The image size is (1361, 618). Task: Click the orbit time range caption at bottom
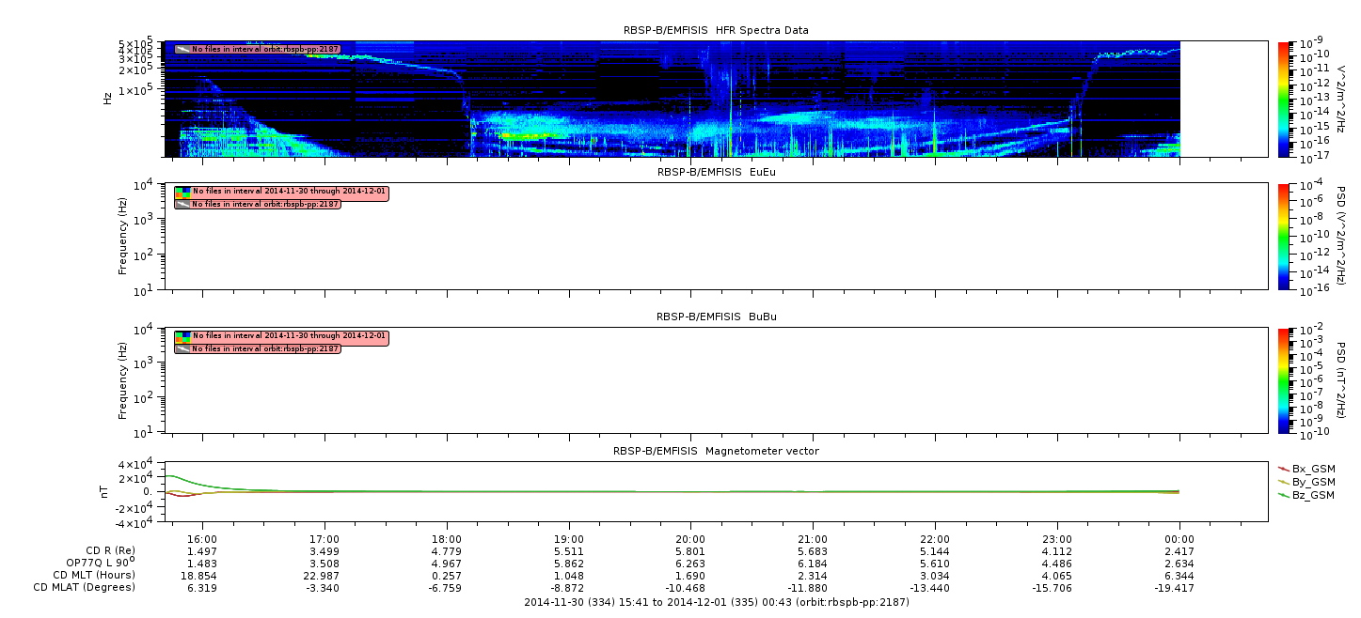(716, 602)
